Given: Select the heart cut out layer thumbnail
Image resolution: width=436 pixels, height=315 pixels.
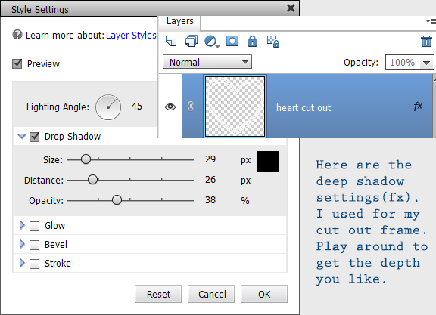Looking at the screenshot, I should (x=235, y=107).
